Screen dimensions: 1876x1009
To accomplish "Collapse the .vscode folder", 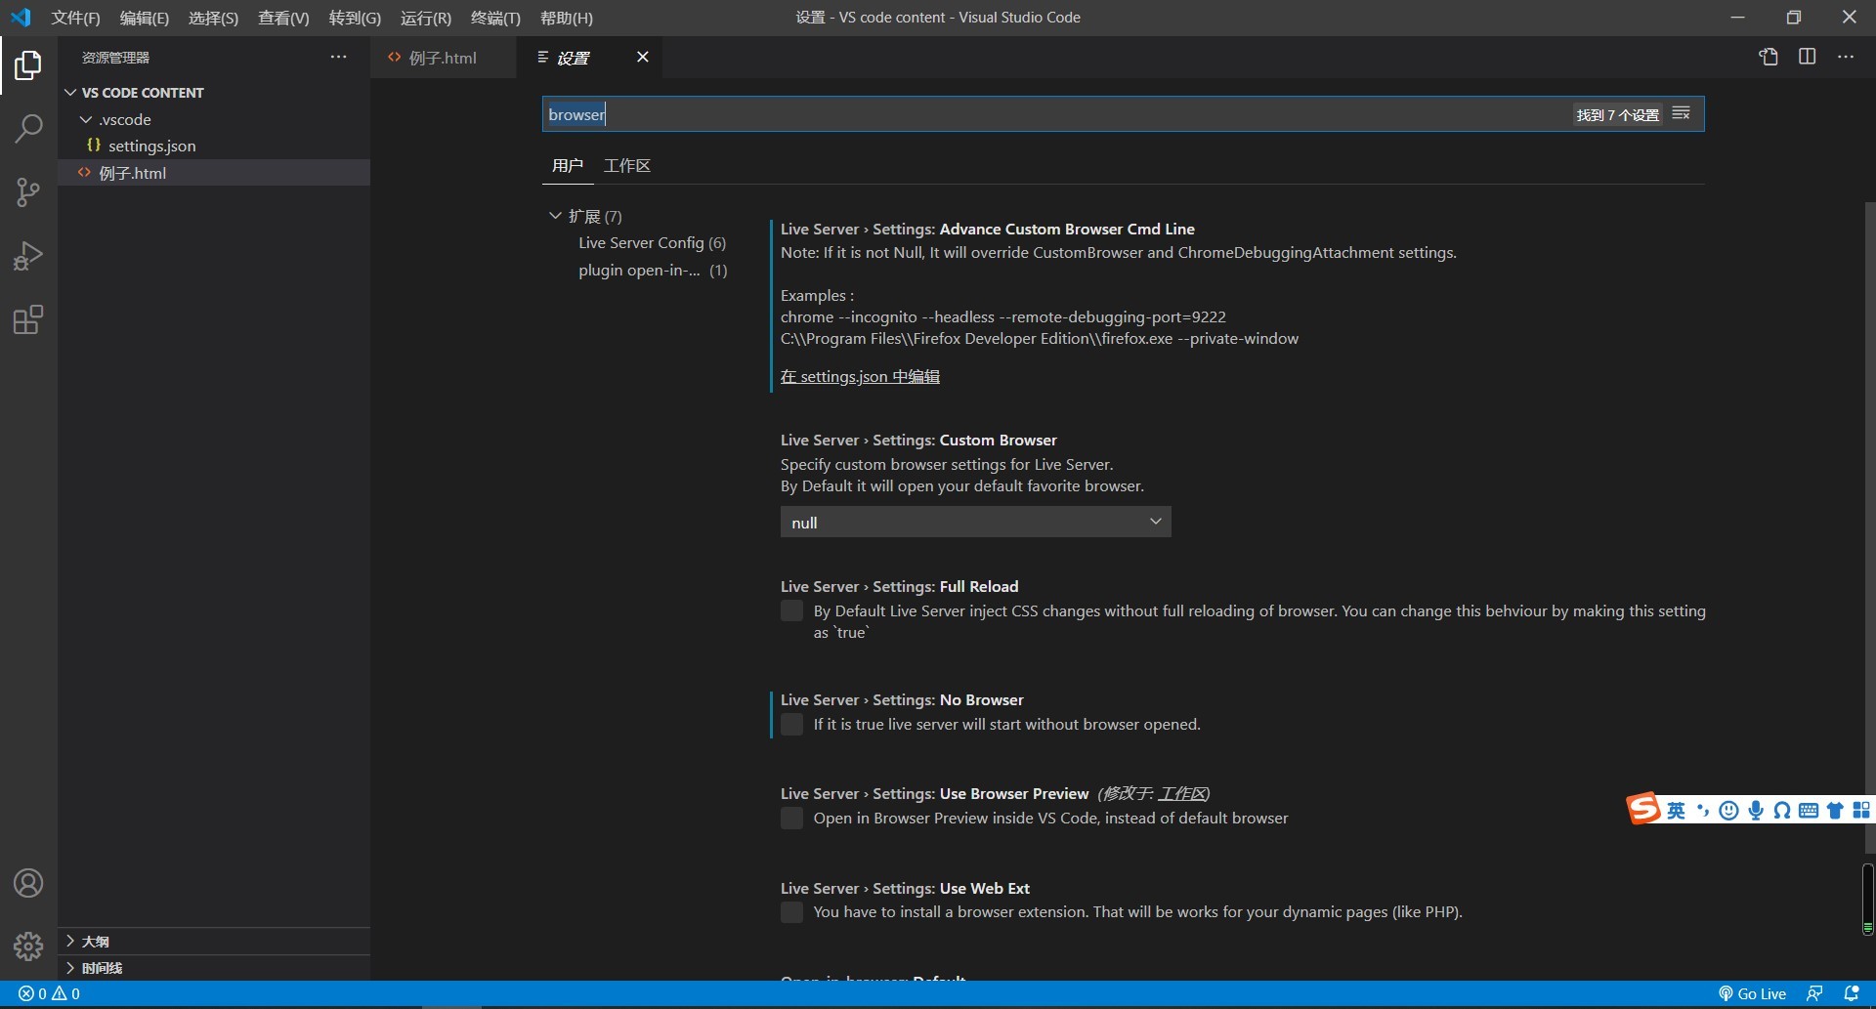I will coord(86,119).
